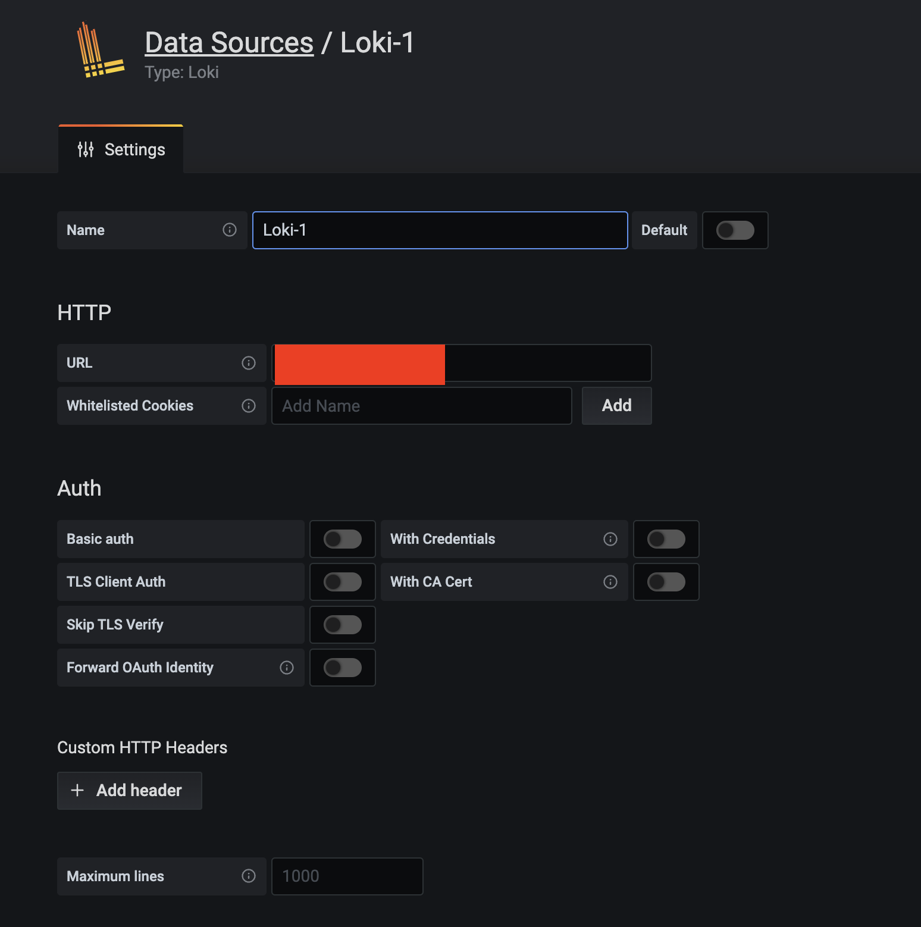Screen dimensions: 921x927
Task: Click the Add header button
Action: [x=130, y=791]
